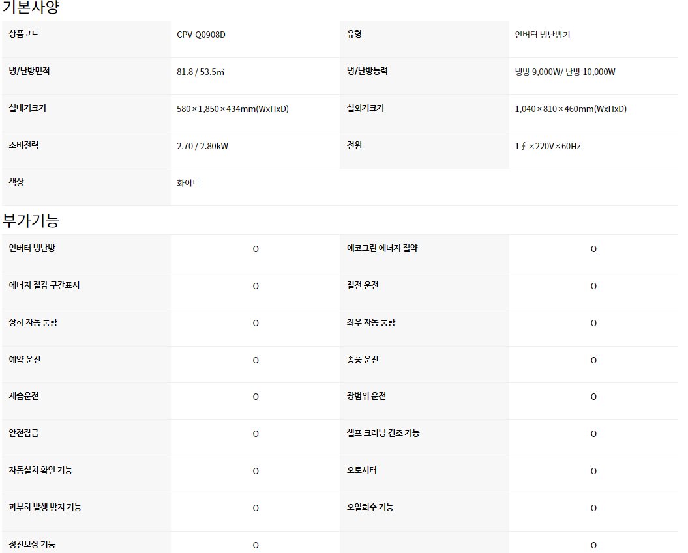The height and width of the screenshot is (553, 688).
Task: Click the O mark for 절전 운전
Action: coord(593,286)
